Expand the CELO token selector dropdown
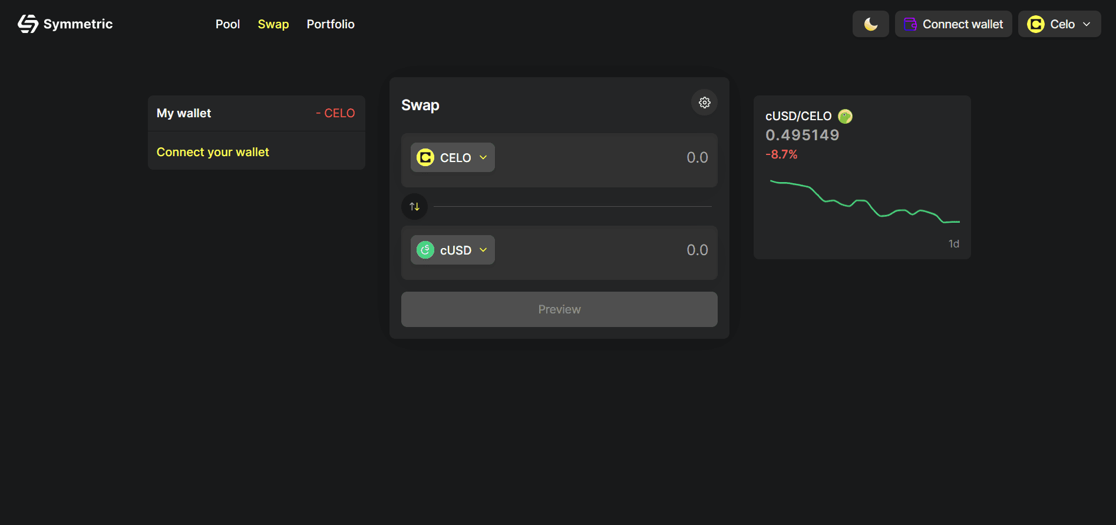This screenshot has width=1116, height=525. tap(483, 157)
